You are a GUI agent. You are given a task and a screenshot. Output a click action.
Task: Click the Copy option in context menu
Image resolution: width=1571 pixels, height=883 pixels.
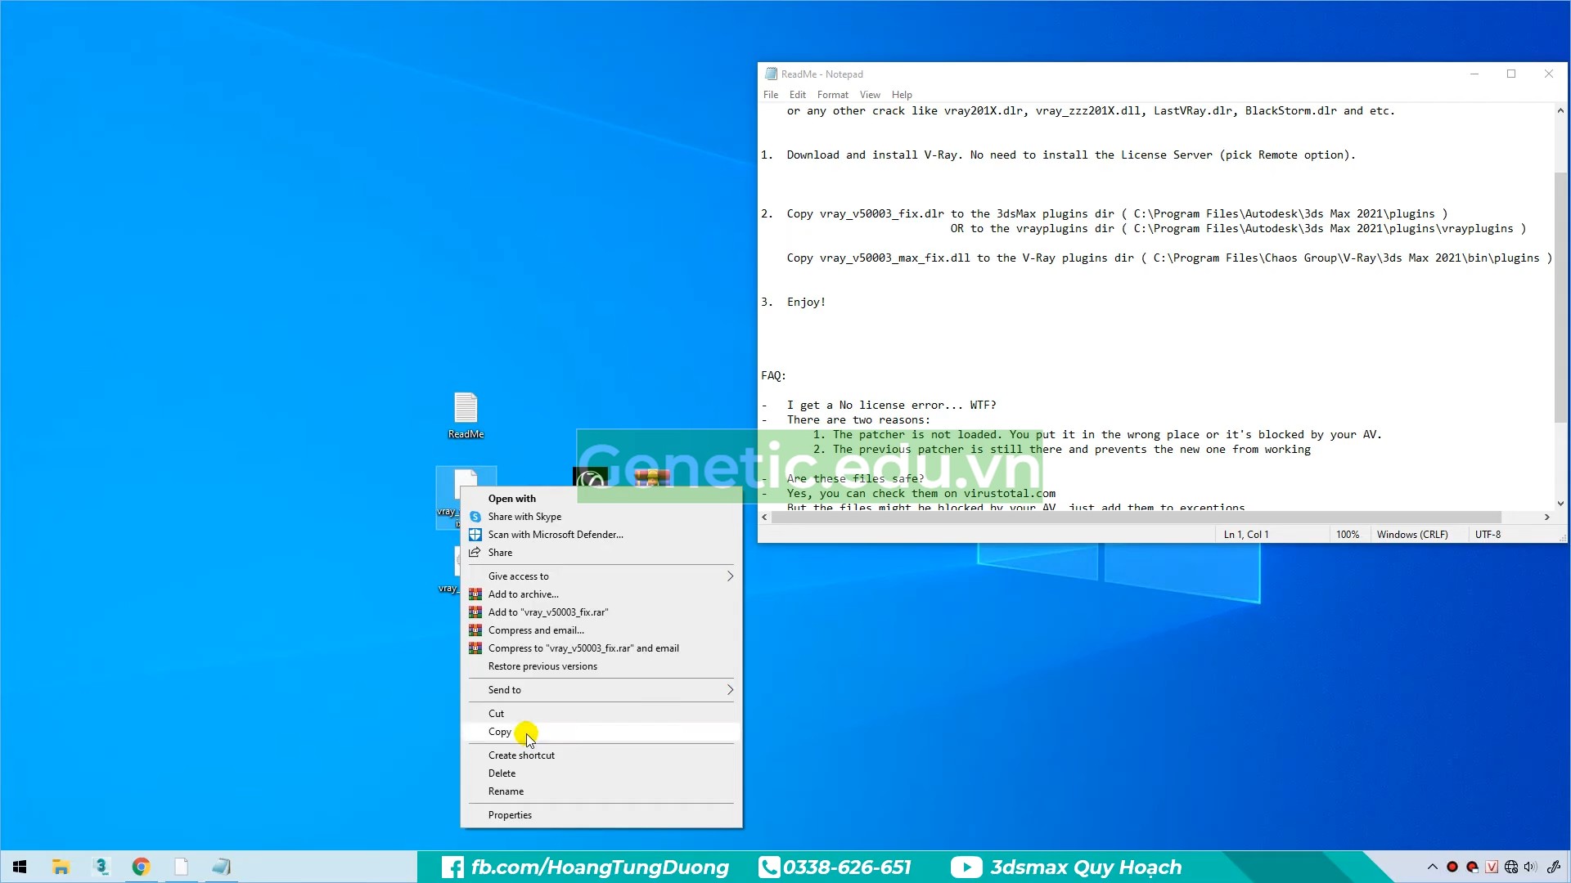[500, 731]
